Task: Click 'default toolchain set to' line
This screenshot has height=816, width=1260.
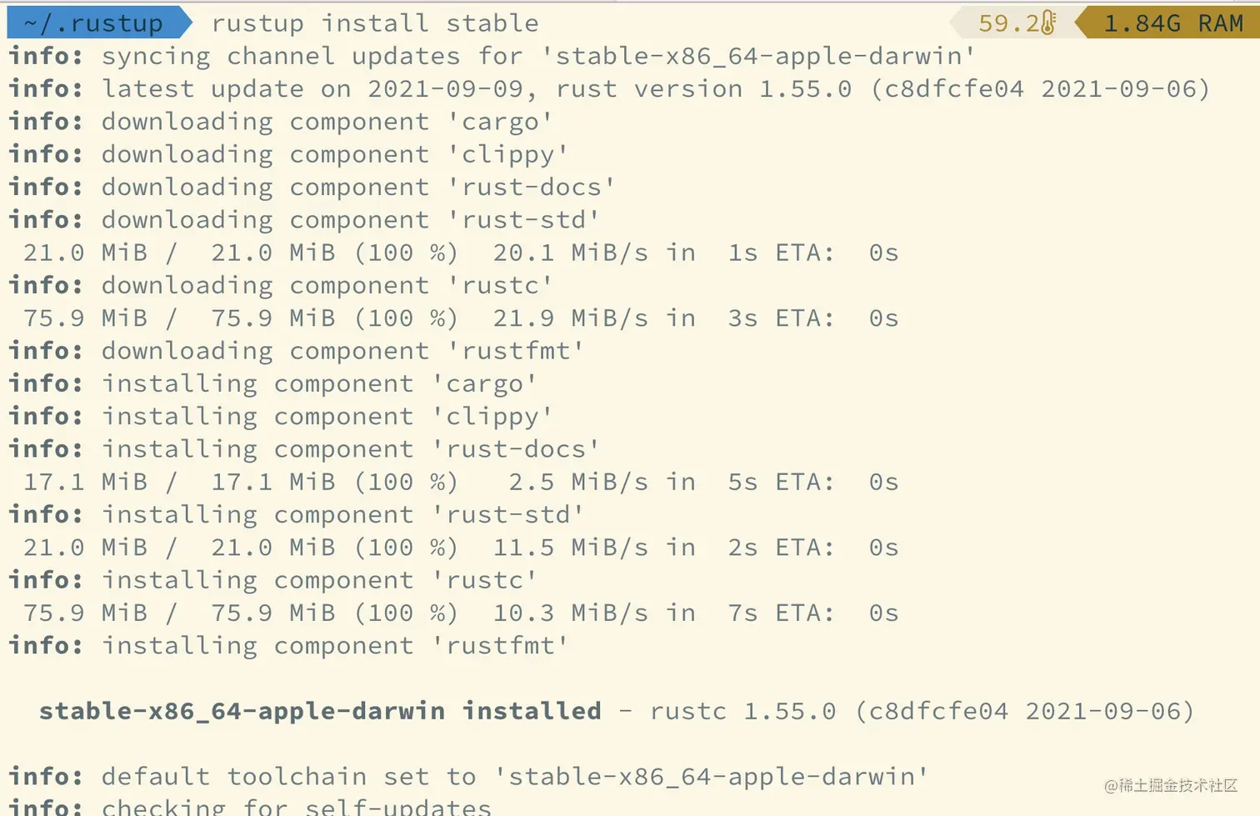Action: [468, 777]
